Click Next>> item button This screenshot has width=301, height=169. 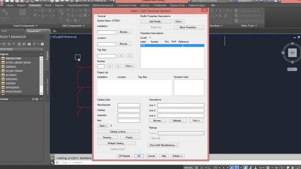[x=103, y=126]
